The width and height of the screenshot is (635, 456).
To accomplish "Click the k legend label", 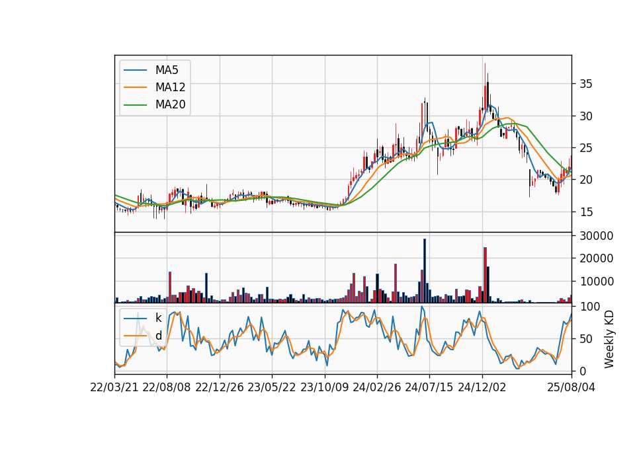I will click(x=158, y=318).
